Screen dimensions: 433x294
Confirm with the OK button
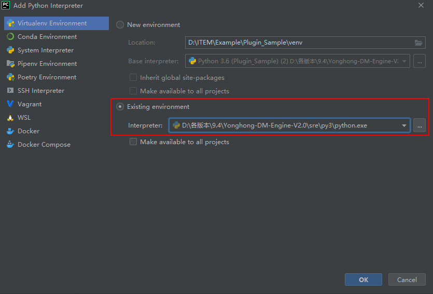point(363,279)
